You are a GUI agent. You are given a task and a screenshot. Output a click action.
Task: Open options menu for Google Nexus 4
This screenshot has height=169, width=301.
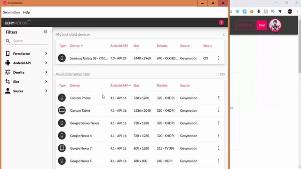(x=219, y=136)
